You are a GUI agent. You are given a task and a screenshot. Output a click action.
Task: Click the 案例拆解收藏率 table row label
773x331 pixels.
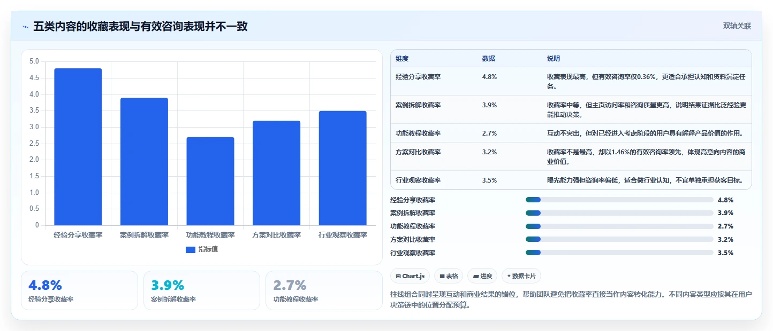418,105
